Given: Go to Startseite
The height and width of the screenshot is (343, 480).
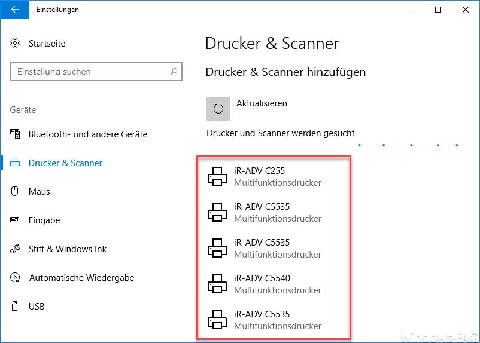Looking at the screenshot, I should click(47, 44).
